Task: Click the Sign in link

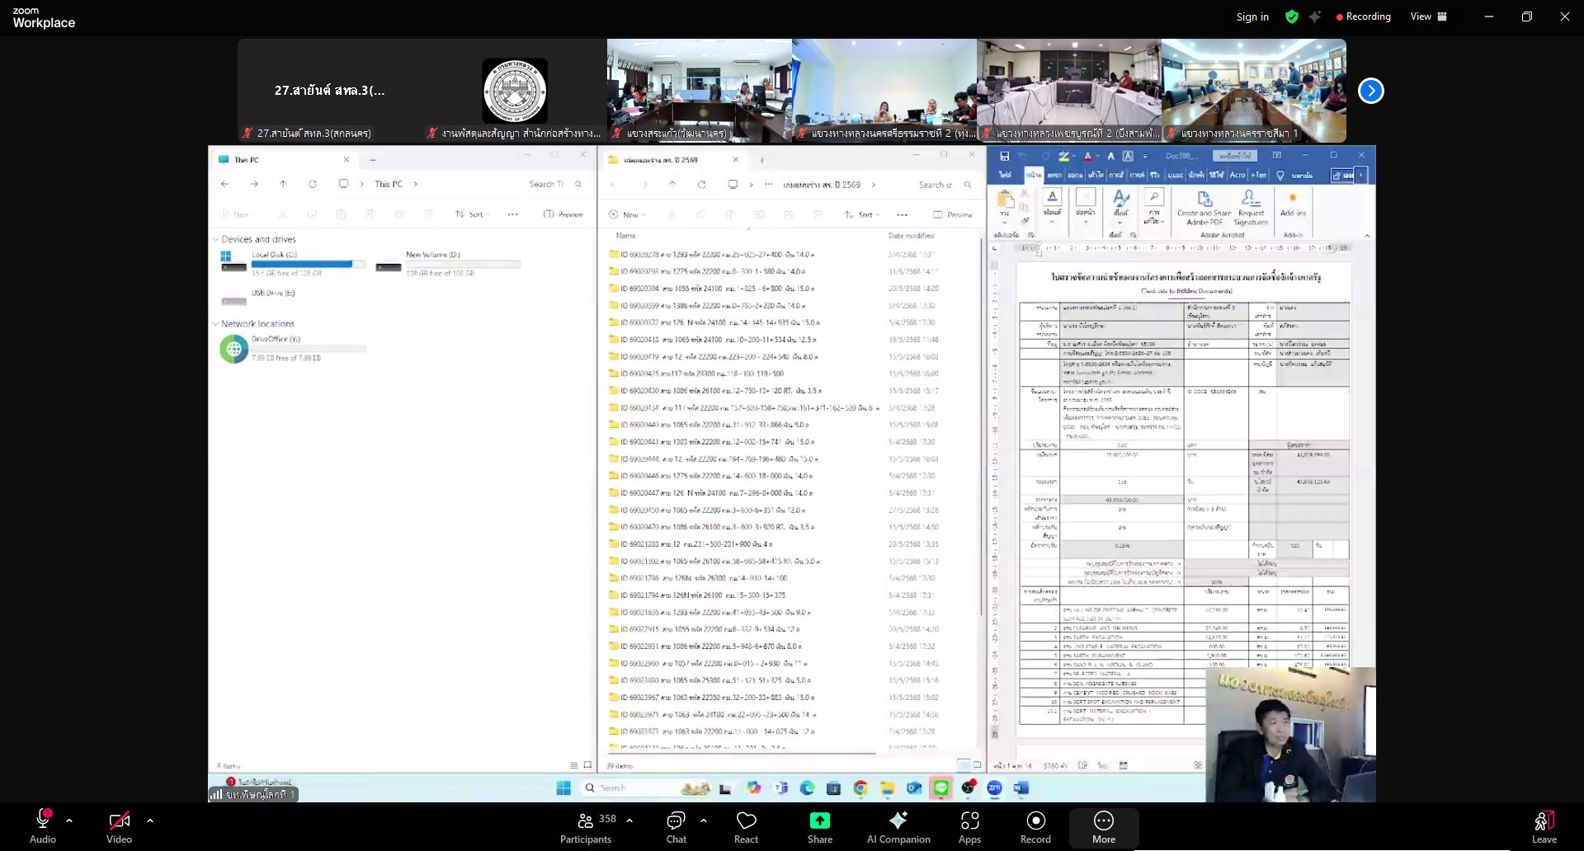Action: point(1252,16)
